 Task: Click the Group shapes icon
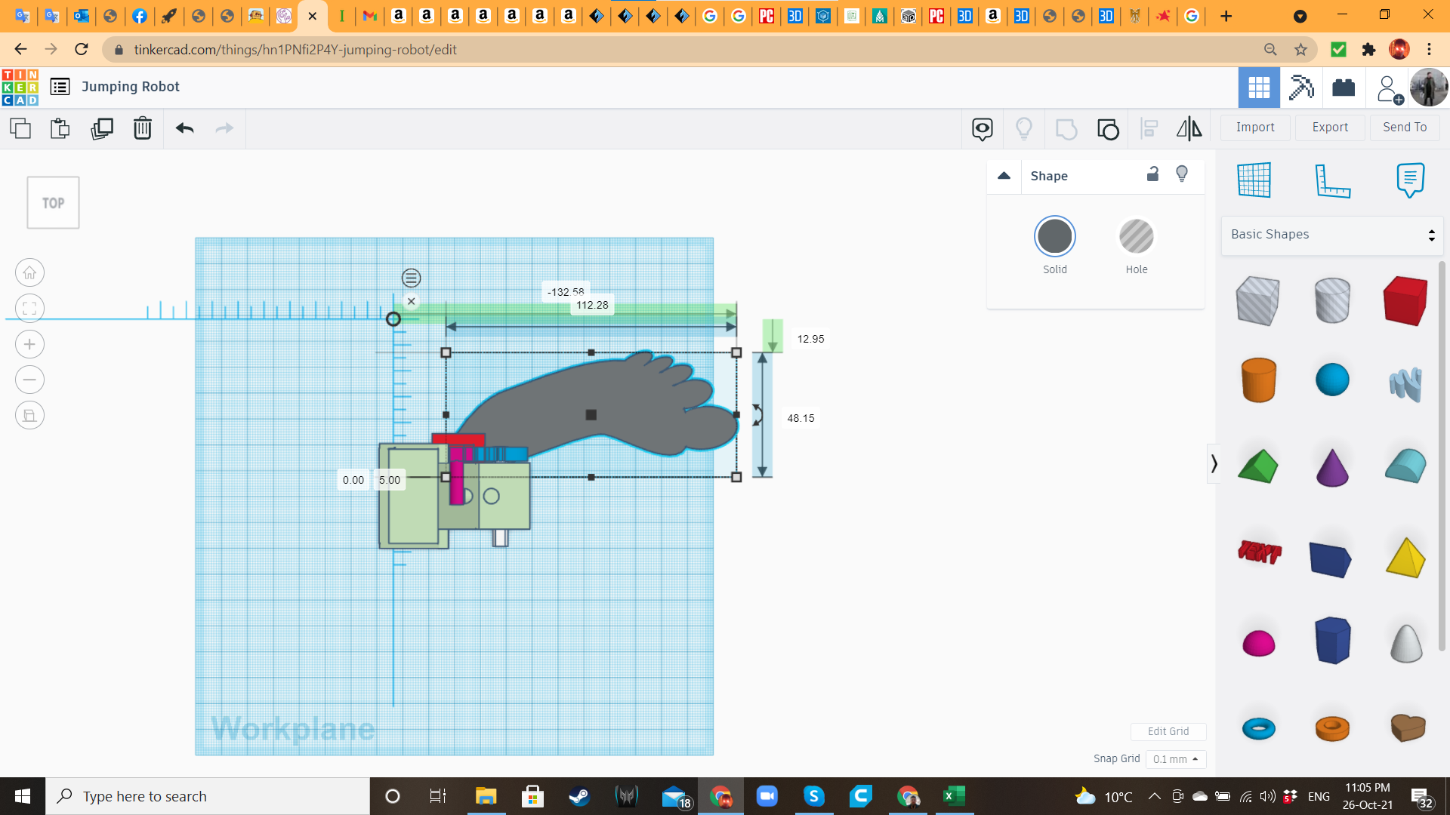1066,129
